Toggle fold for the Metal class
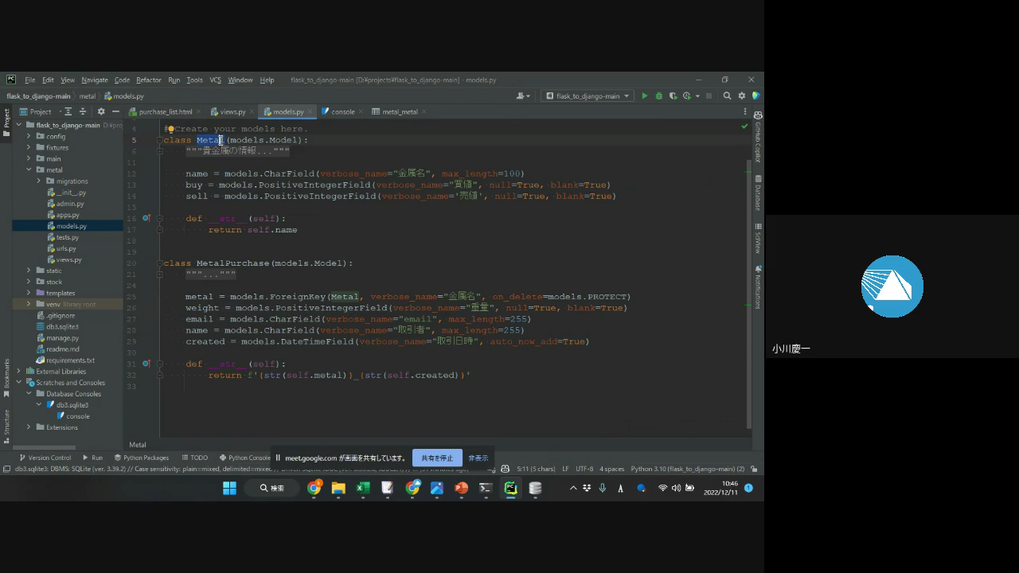 click(160, 140)
